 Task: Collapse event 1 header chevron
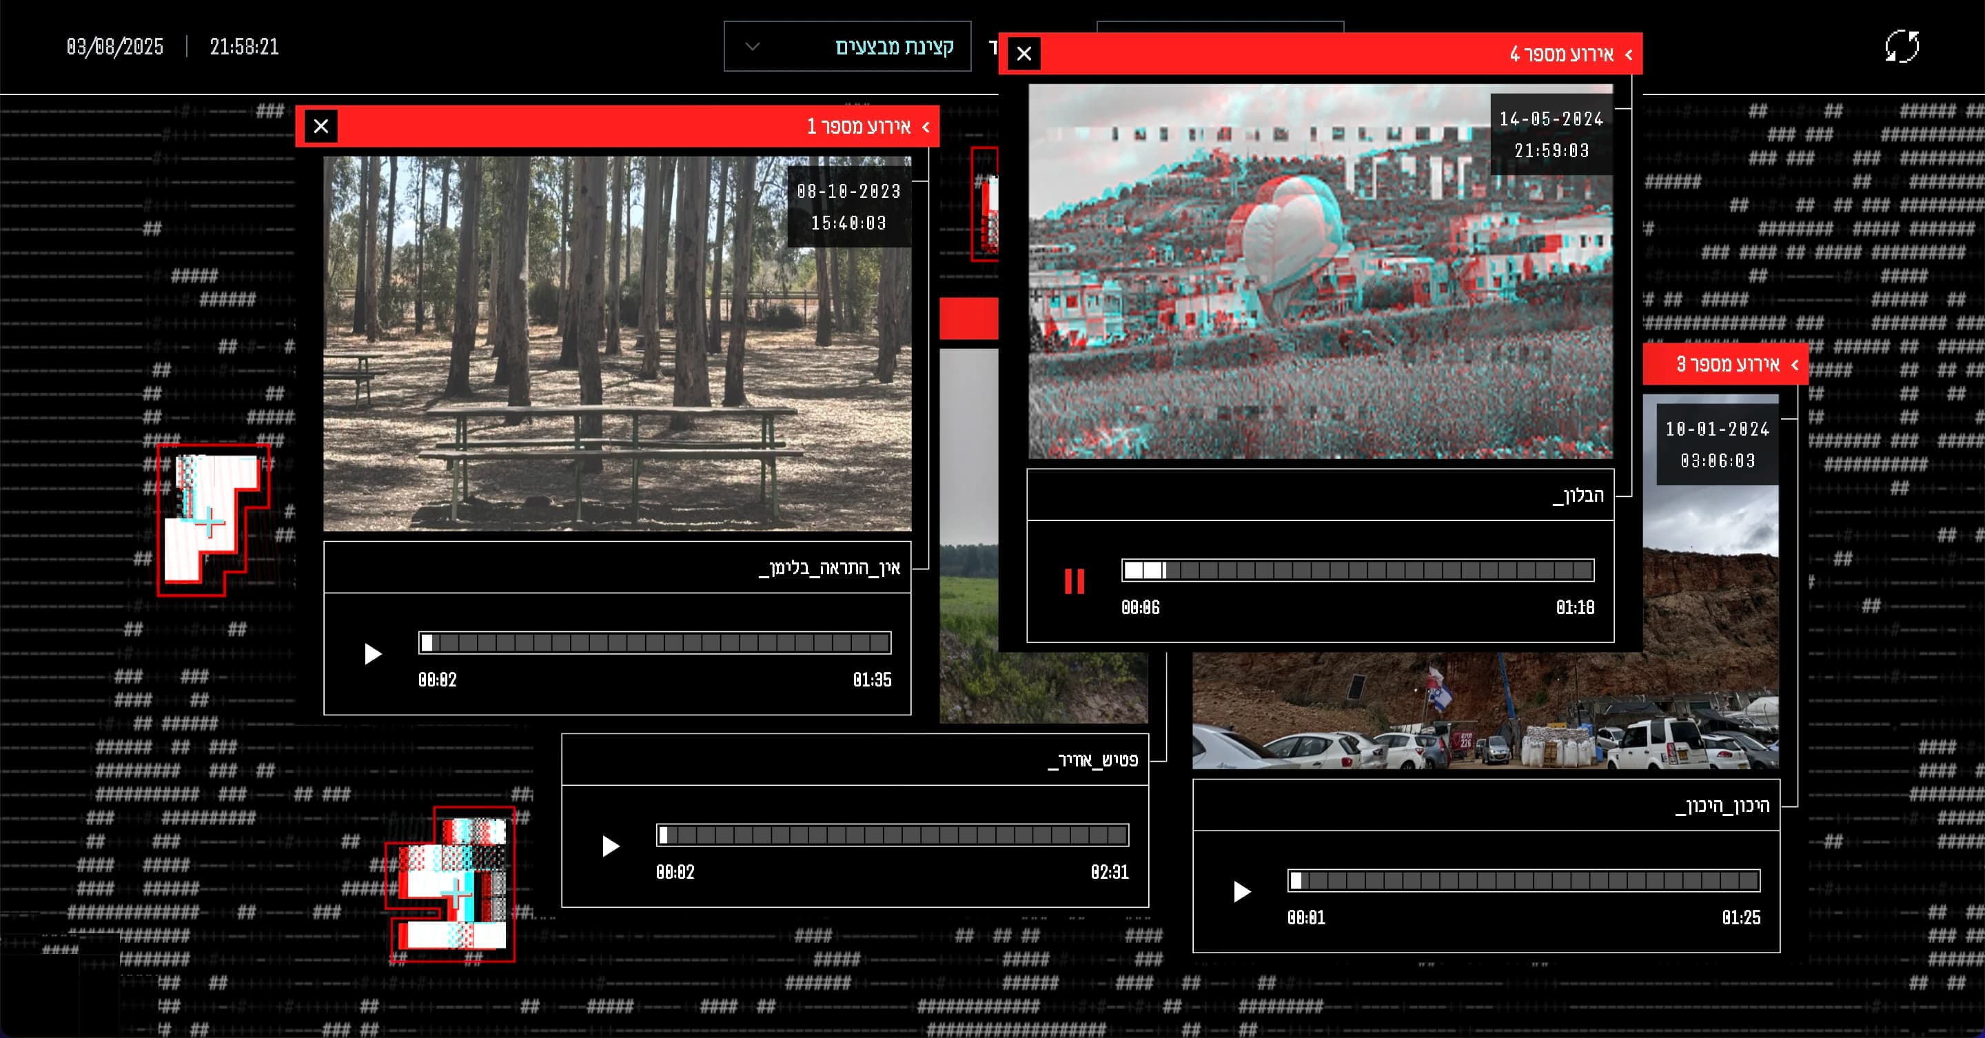click(926, 127)
